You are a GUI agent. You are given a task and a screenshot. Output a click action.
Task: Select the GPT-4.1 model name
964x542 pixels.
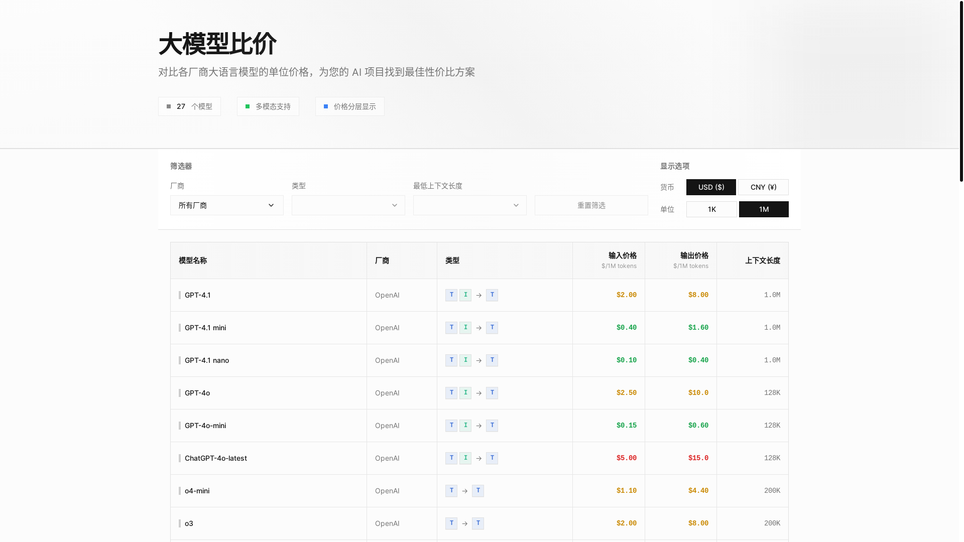click(198, 295)
